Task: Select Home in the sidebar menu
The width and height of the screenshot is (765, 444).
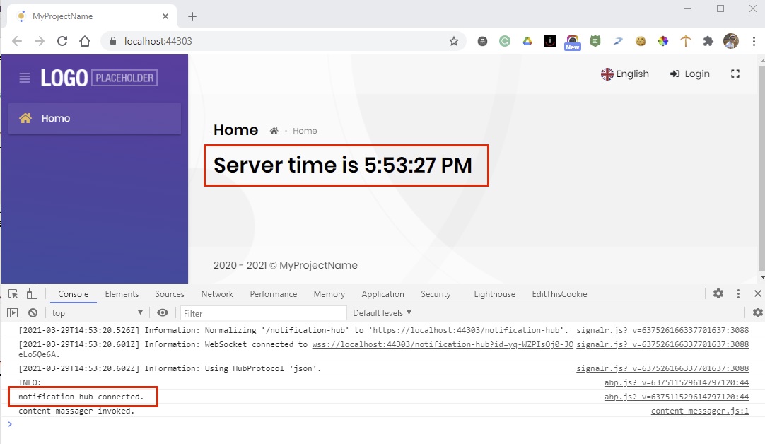Action: [x=55, y=118]
